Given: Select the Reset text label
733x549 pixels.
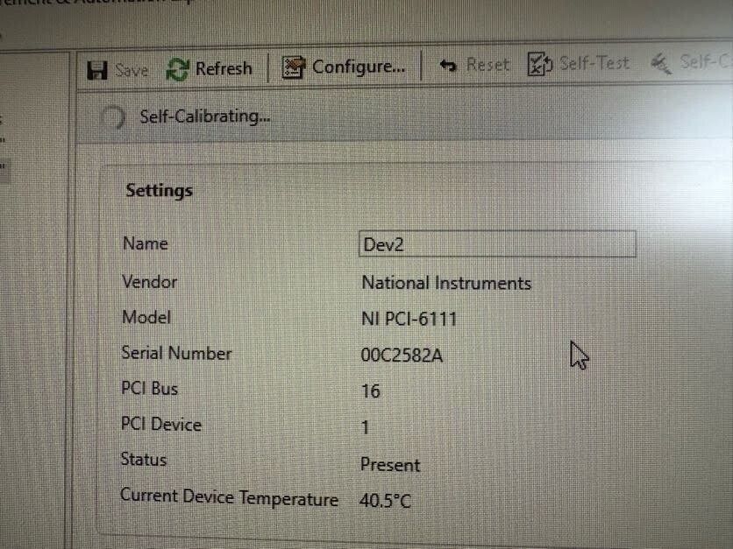Looking at the screenshot, I should [487, 65].
